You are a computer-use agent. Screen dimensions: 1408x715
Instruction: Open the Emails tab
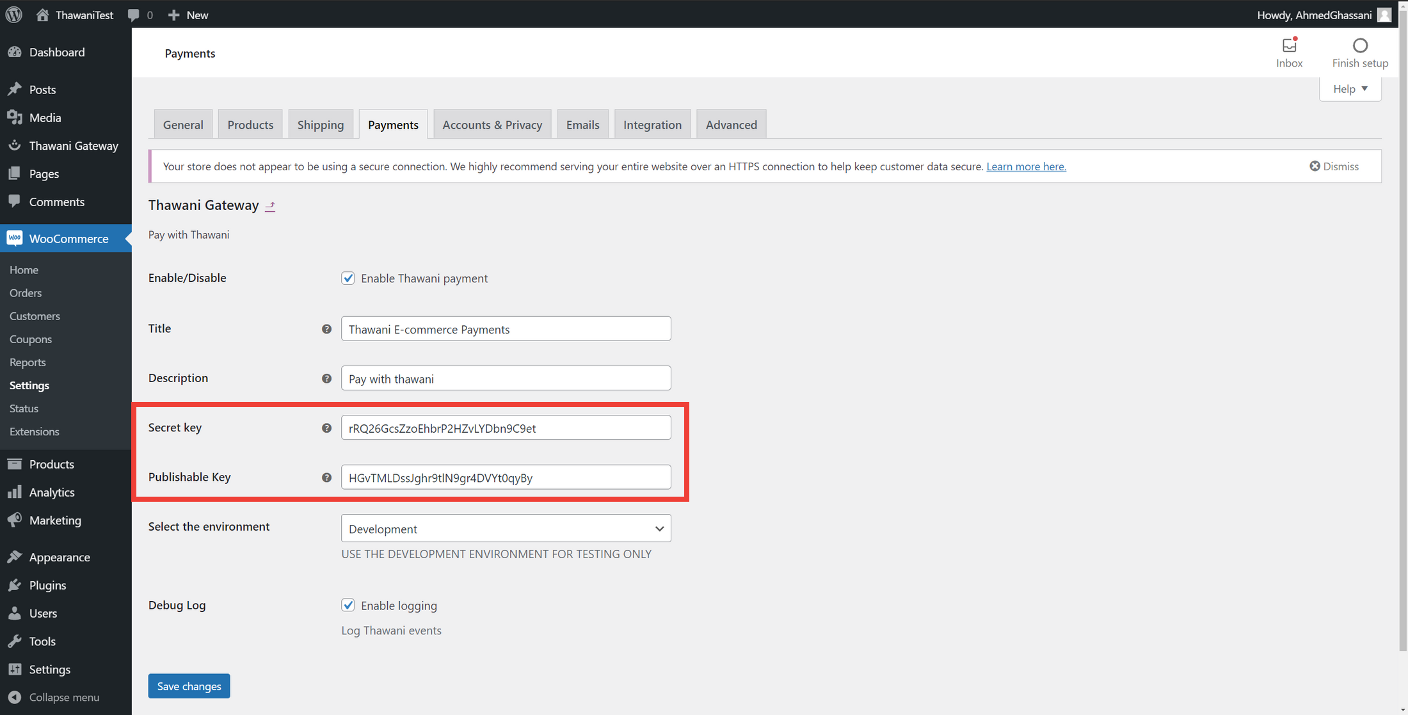[583, 125]
